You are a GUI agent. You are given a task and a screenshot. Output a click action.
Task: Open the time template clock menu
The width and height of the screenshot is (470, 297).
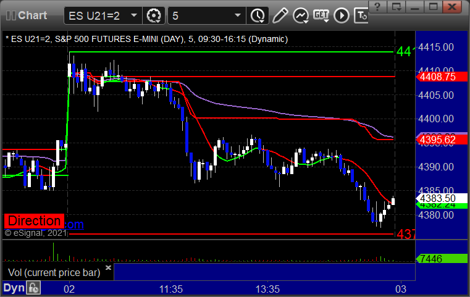coord(258,15)
